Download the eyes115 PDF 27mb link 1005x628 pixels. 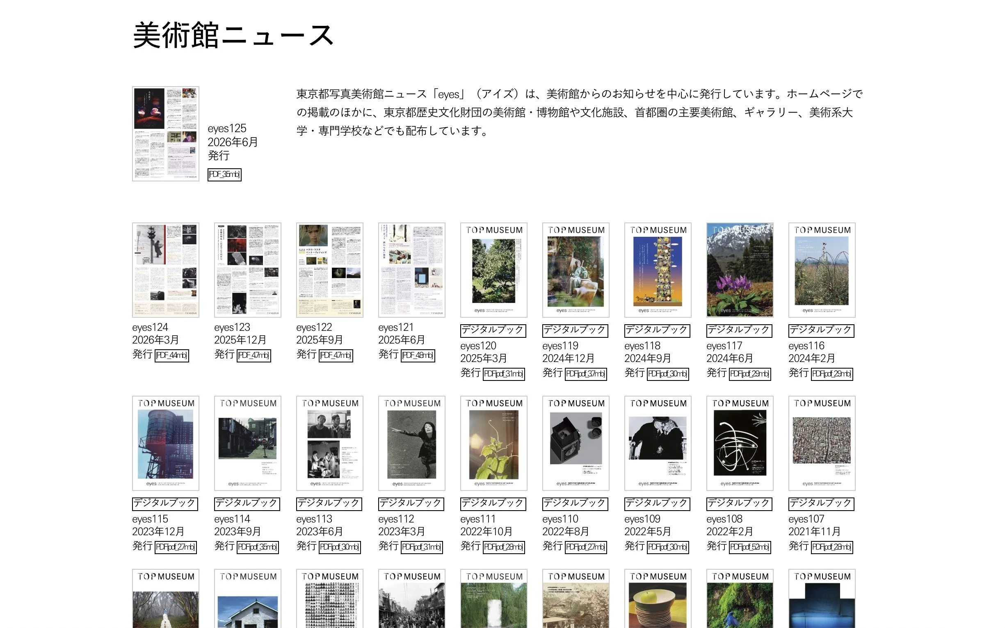tap(176, 547)
